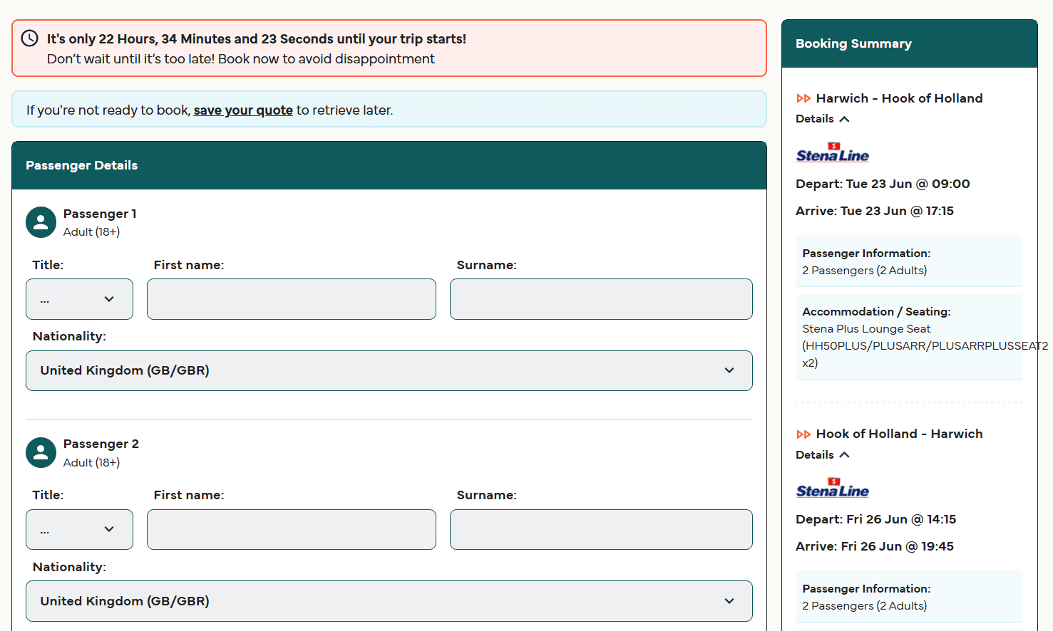Click 'Accommodation / Seating:' label
Image resolution: width=1053 pixels, height=631 pixels.
pyautogui.click(x=876, y=311)
